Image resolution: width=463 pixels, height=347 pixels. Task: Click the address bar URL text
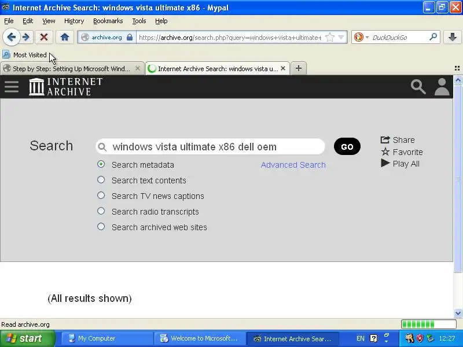click(x=230, y=38)
